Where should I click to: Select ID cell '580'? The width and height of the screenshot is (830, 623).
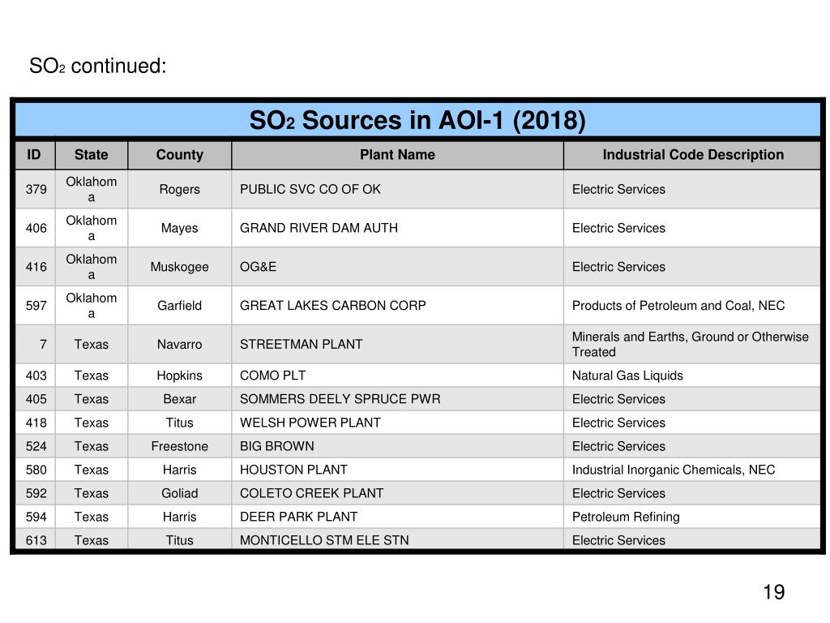coord(36,470)
